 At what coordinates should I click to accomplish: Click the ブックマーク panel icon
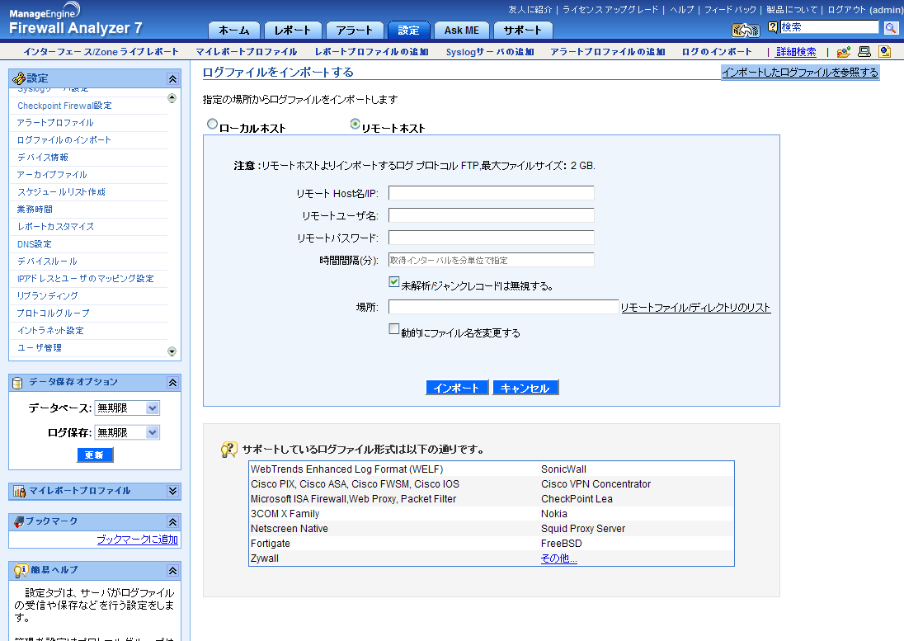18,521
